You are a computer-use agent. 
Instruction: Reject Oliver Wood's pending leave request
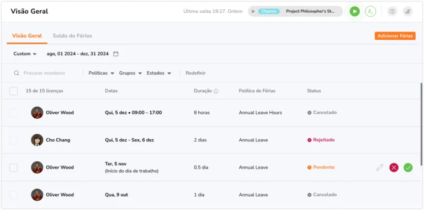click(x=394, y=167)
